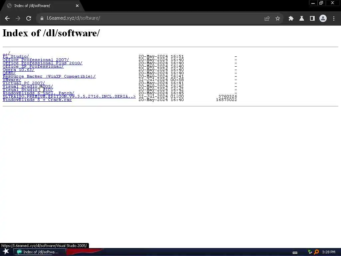
Task: Download the ULTRAISO.PREMIUM.EDITION file
Action: 69,96
